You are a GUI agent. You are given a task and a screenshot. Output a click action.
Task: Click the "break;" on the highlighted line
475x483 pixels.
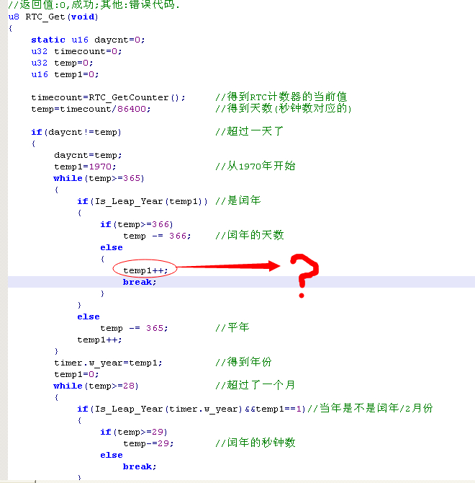point(140,282)
